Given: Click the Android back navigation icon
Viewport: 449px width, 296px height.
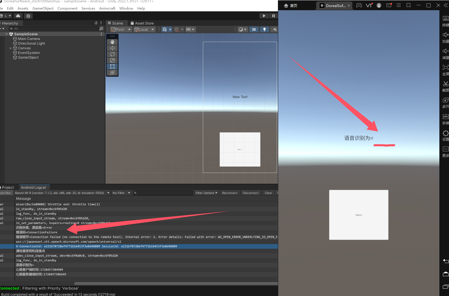Looking at the screenshot, I should [445, 261].
